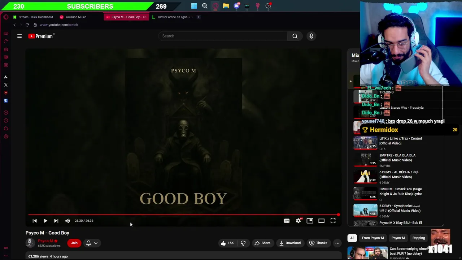Switch to miniplayer mode
This screenshot has width=462, height=260.
310,221
